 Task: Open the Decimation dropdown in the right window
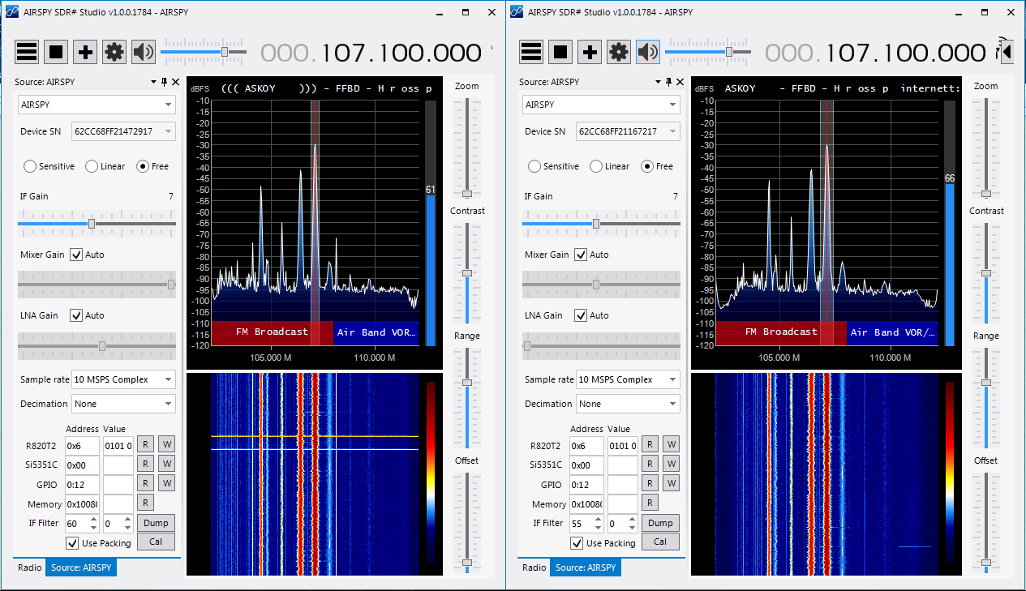(x=628, y=404)
